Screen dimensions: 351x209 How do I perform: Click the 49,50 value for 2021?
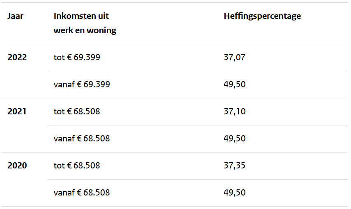click(235, 139)
